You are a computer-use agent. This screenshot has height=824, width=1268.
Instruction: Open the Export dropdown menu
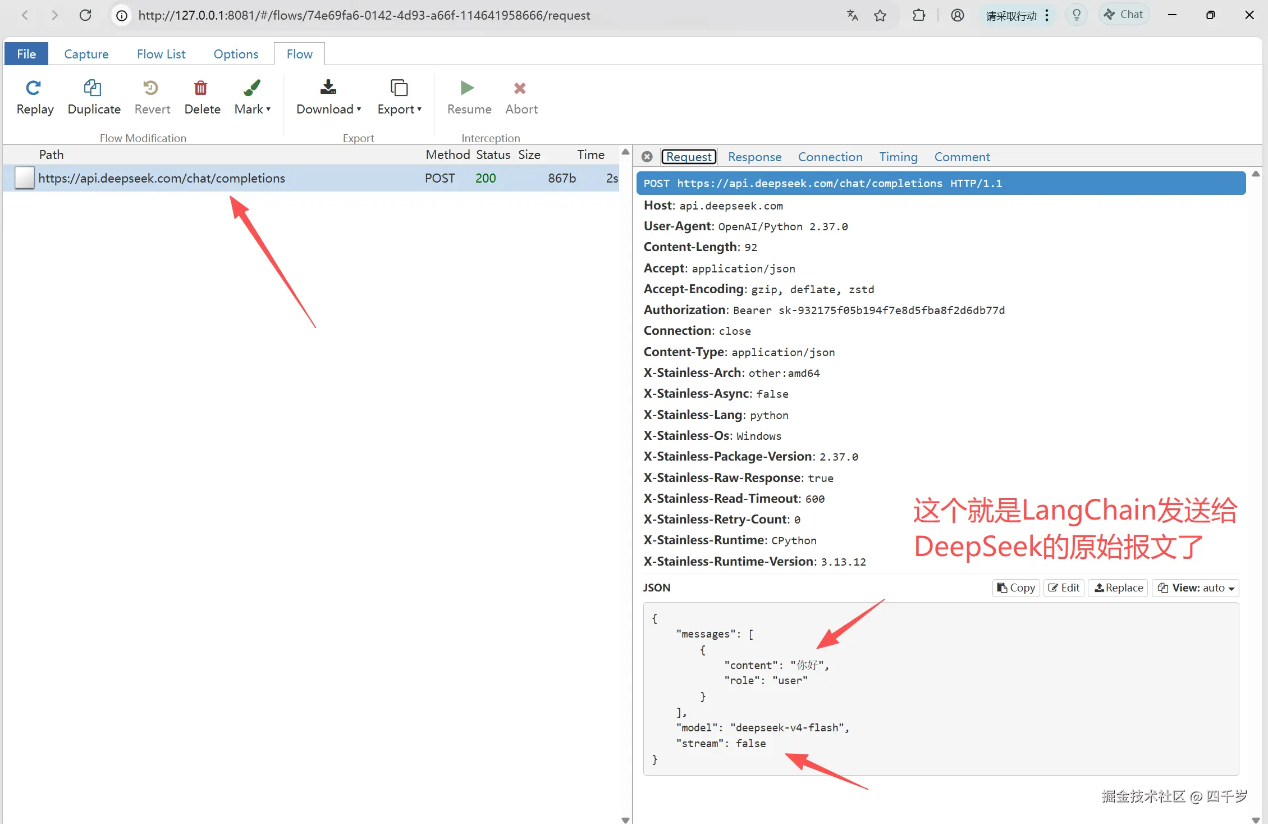[x=399, y=97]
